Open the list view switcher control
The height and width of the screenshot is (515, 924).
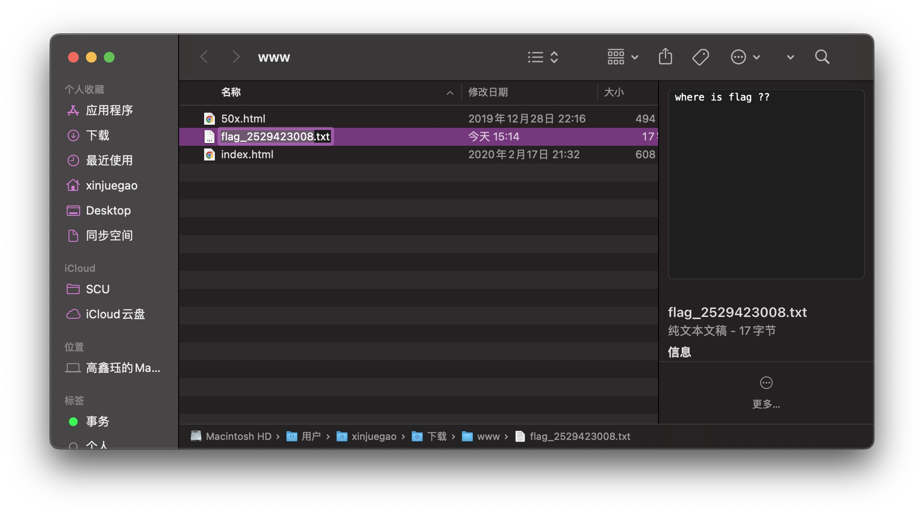click(x=543, y=57)
